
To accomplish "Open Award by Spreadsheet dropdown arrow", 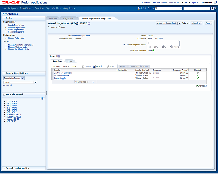I will pyautogui.click(x=179, y=23).
